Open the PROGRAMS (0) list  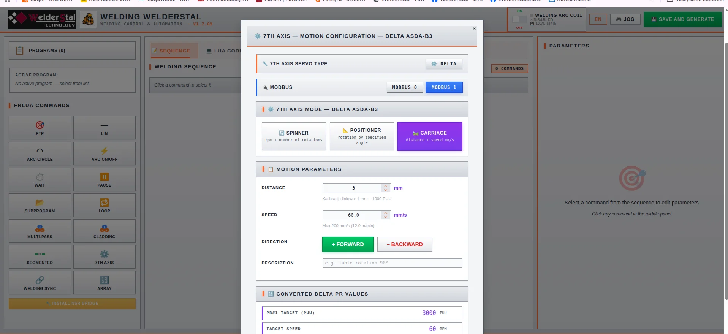[72, 51]
